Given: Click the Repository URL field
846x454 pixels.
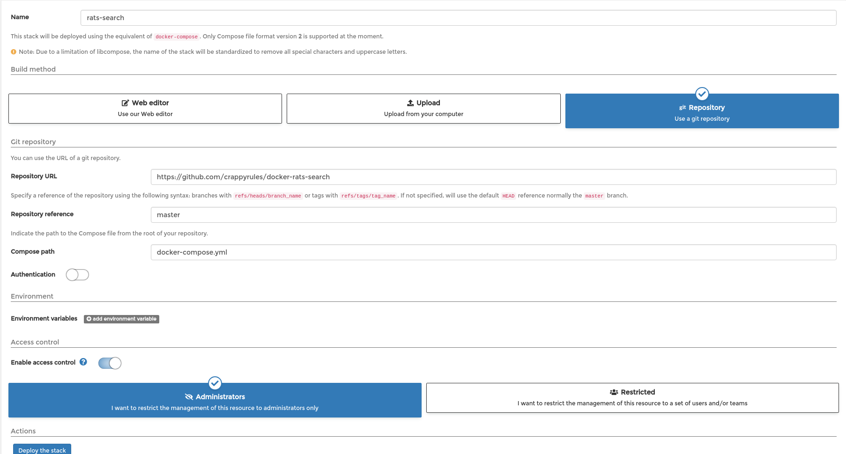Looking at the screenshot, I should pos(493,177).
